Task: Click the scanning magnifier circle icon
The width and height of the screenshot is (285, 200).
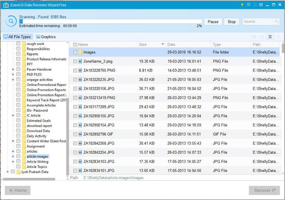Action: click(x=11, y=21)
